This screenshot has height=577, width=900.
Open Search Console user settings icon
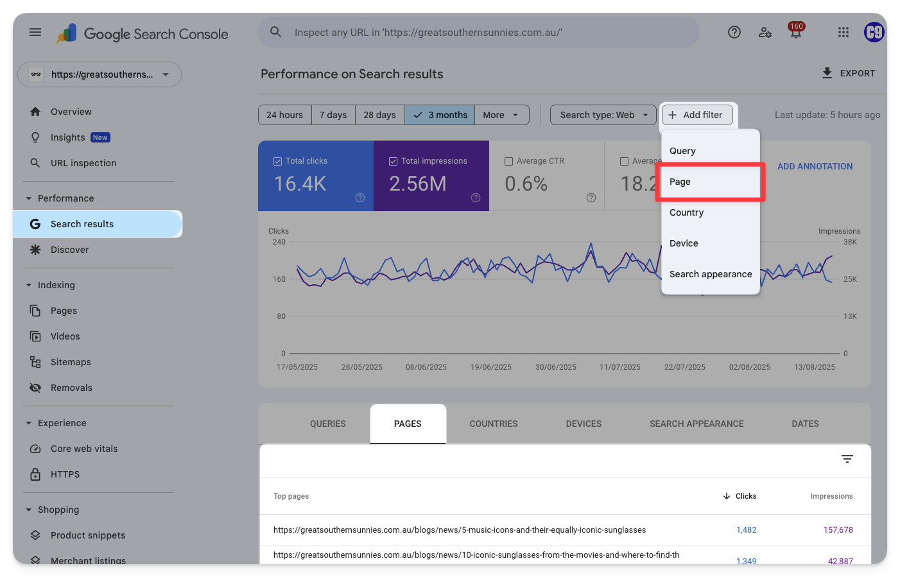(765, 32)
